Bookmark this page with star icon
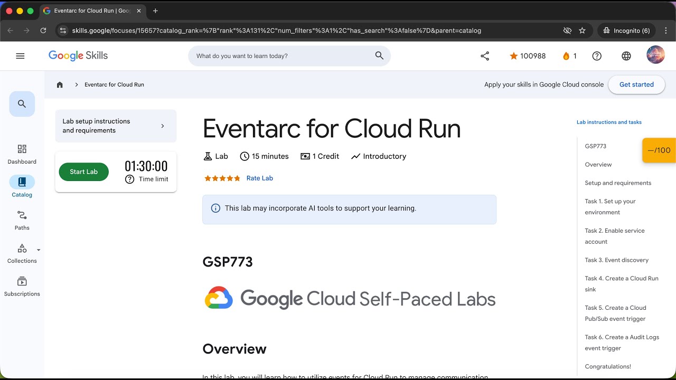The height and width of the screenshot is (380, 676). click(x=582, y=31)
